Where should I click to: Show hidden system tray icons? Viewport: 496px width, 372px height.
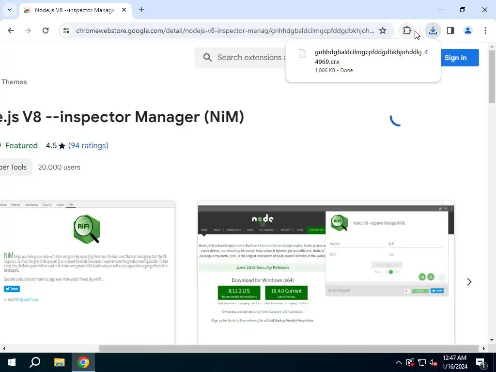click(398, 362)
